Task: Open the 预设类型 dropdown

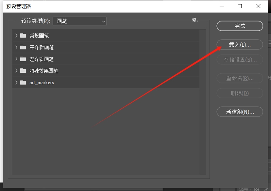Action: click(x=80, y=21)
